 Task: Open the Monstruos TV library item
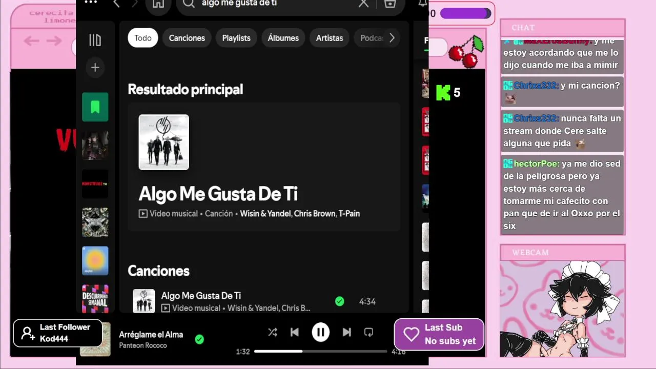coord(95,183)
